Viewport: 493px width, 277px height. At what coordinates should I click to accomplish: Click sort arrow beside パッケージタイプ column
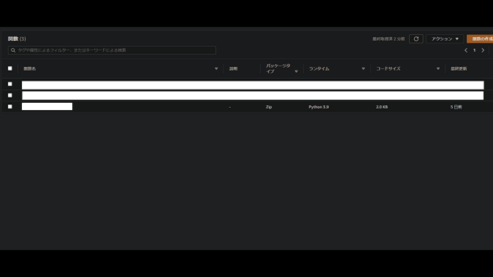click(x=297, y=71)
